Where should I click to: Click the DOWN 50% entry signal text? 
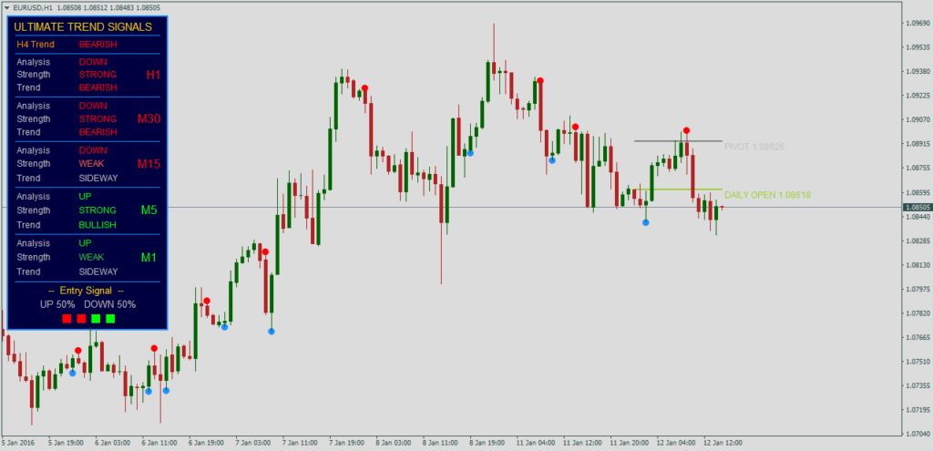click(109, 304)
